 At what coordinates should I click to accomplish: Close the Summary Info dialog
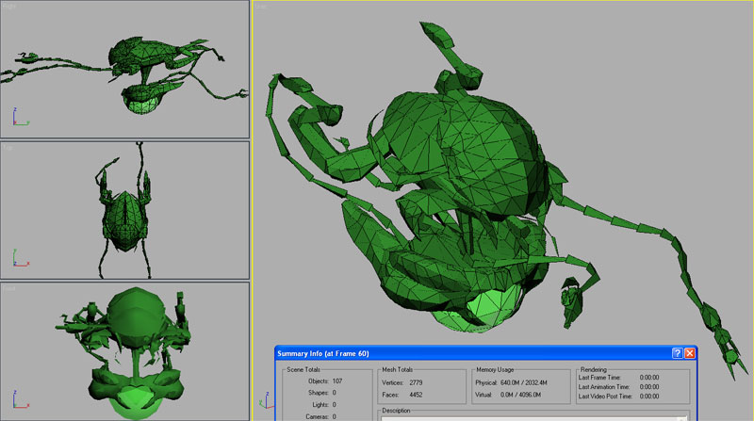690,353
